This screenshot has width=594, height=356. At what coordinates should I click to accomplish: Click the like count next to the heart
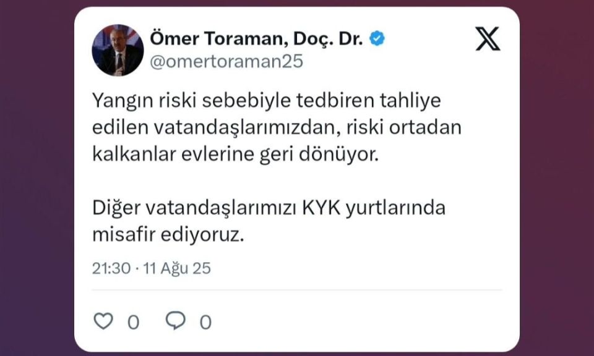click(134, 323)
